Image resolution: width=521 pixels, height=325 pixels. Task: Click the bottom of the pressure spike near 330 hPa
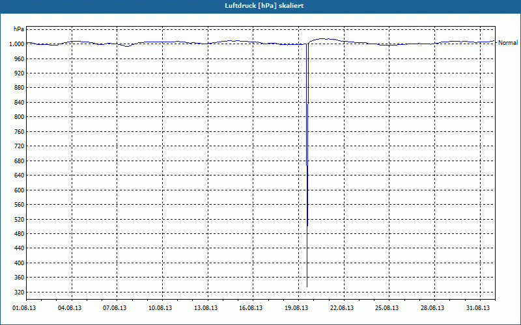(x=307, y=286)
